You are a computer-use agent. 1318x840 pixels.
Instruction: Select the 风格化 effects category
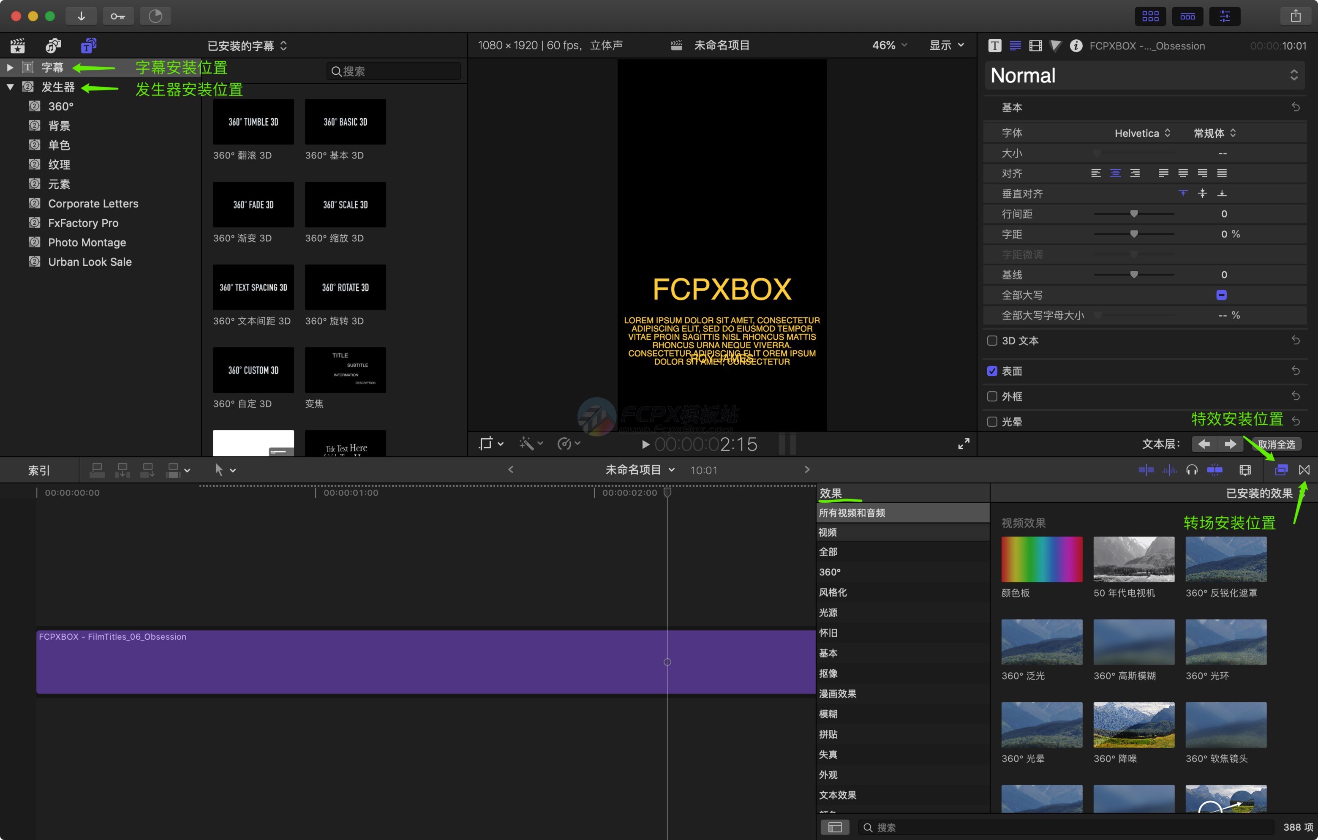833,592
